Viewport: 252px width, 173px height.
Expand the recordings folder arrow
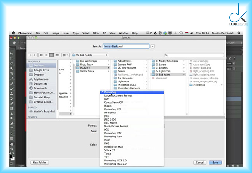(x=222, y=85)
